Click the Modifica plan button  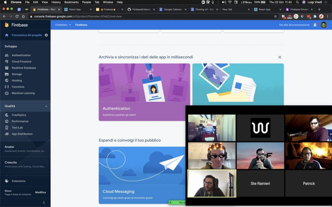41,192
